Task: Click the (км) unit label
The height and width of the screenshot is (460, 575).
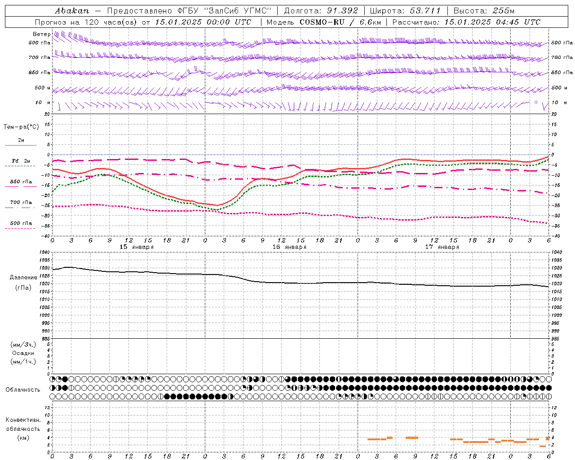Action: click(23, 438)
